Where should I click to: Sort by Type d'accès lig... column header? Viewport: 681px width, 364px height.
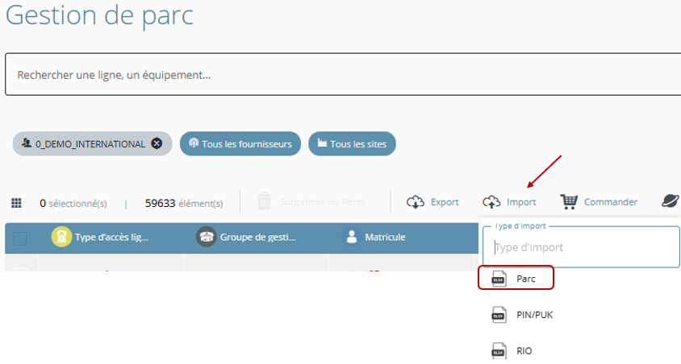(111, 237)
